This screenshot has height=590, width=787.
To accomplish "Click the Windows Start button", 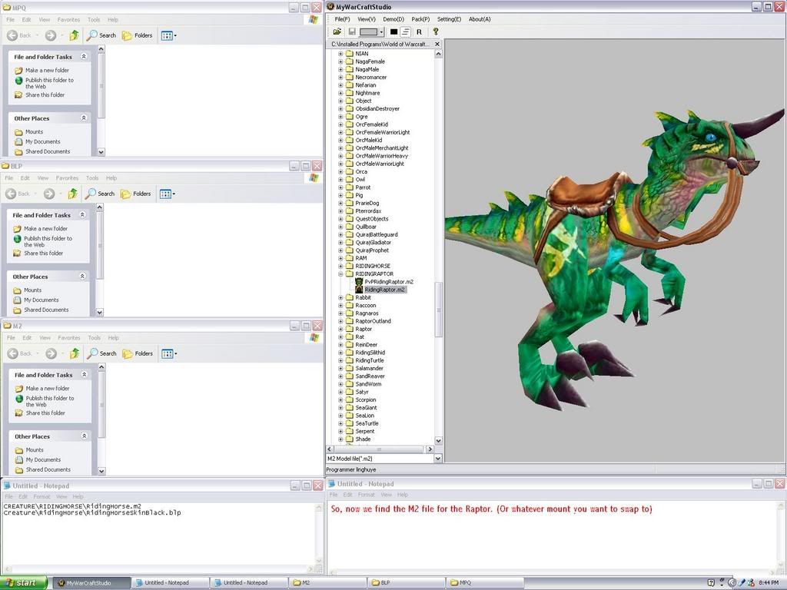I will click(x=24, y=582).
